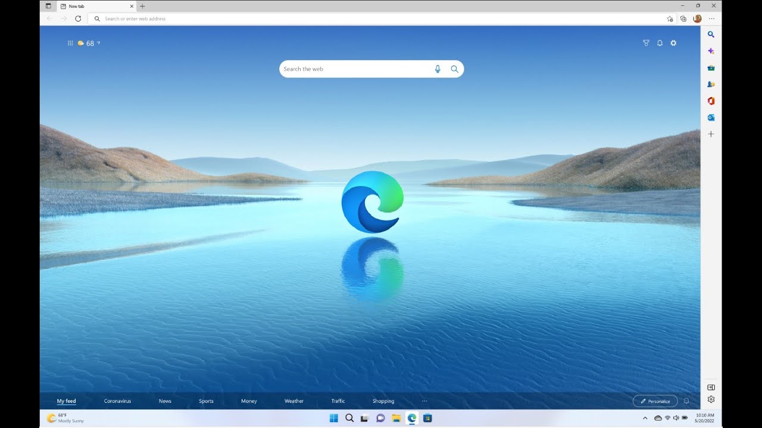Screen dimensions: 762x428
Task: Switch to the Traffic feed
Action: pyautogui.click(x=338, y=401)
